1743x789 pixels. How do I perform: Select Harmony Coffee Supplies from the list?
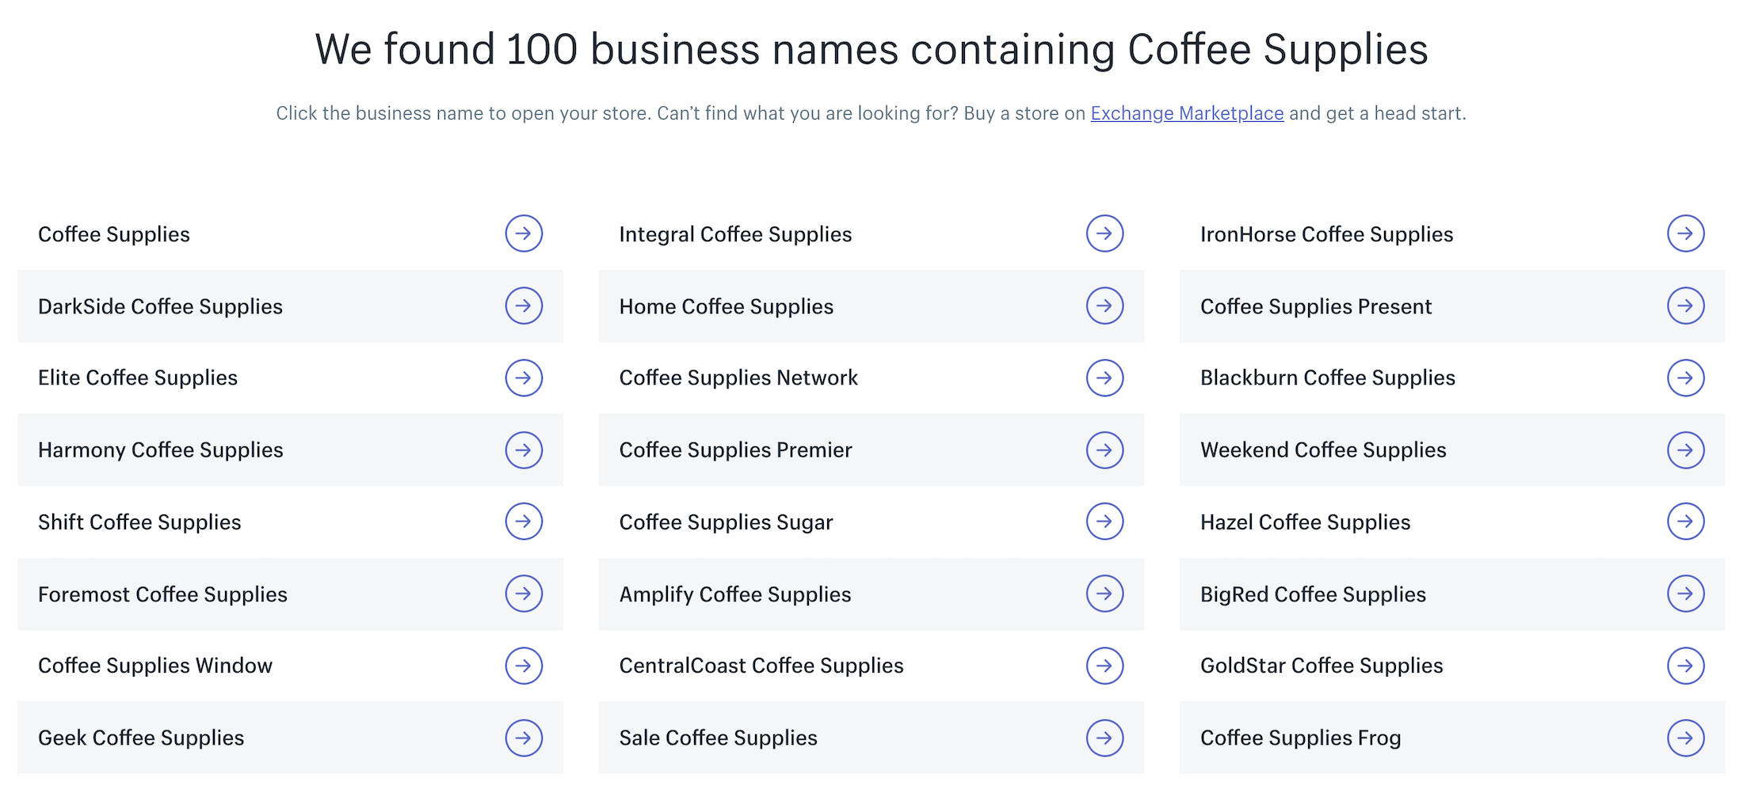(x=160, y=450)
